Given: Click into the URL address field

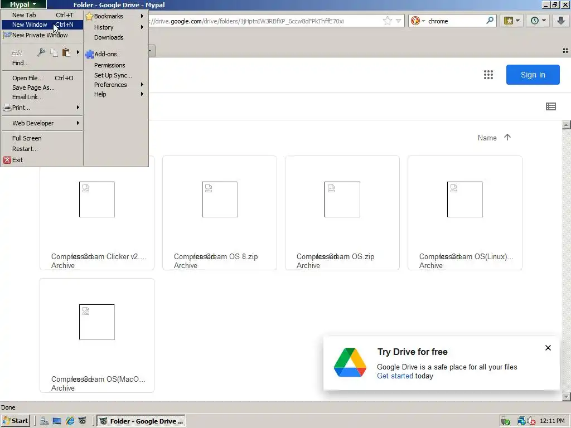Looking at the screenshot, I should pos(264,21).
